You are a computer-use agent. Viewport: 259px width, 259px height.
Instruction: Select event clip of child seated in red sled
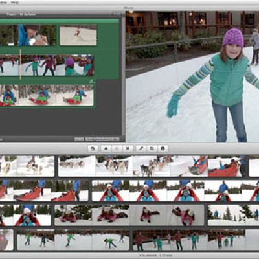[x=175, y=191]
